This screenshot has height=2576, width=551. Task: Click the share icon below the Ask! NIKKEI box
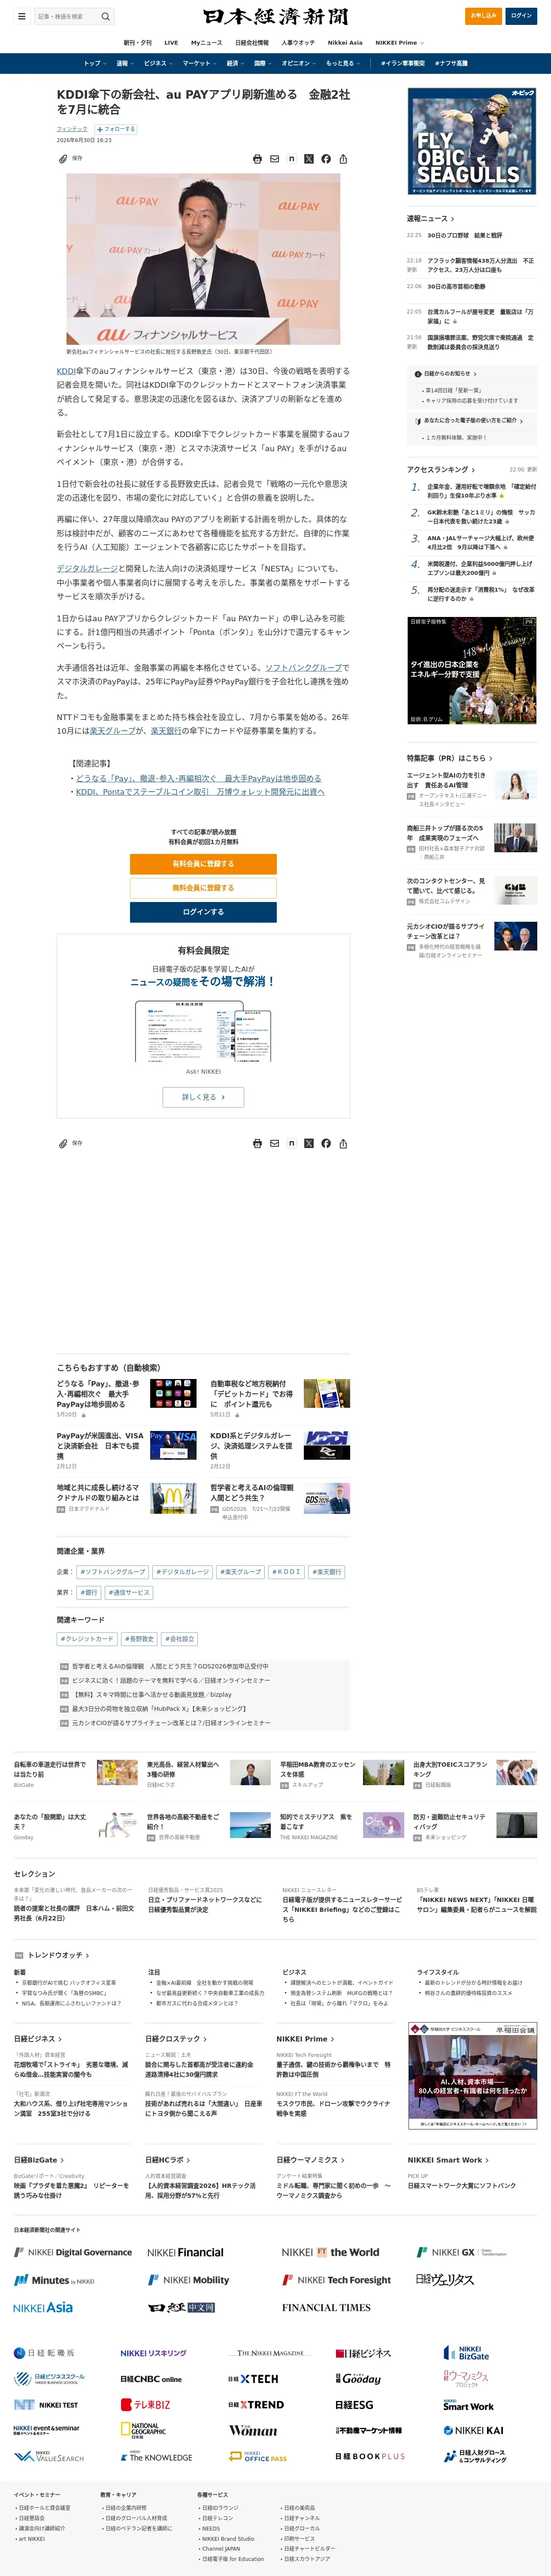point(343,1143)
